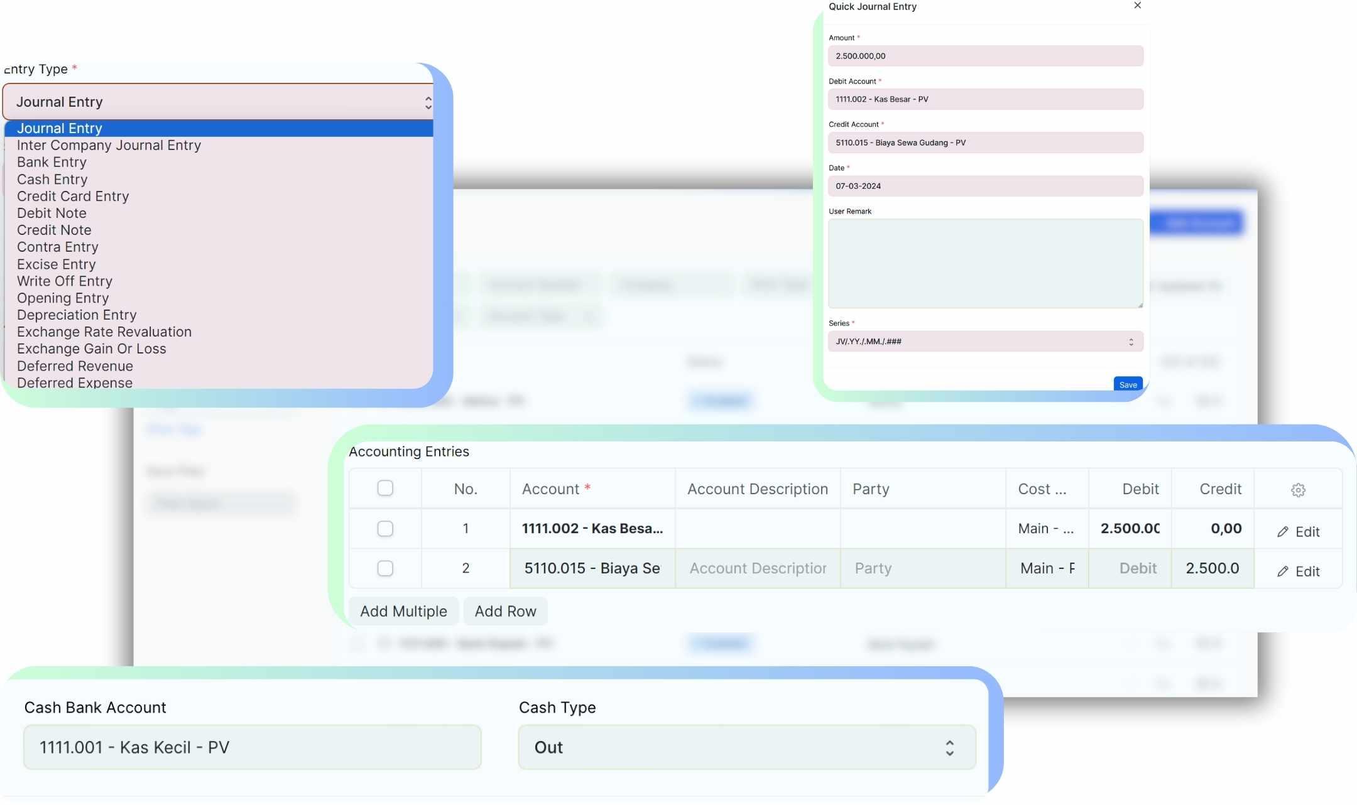
Task: Click the Add Multiple button
Action: pyautogui.click(x=403, y=611)
